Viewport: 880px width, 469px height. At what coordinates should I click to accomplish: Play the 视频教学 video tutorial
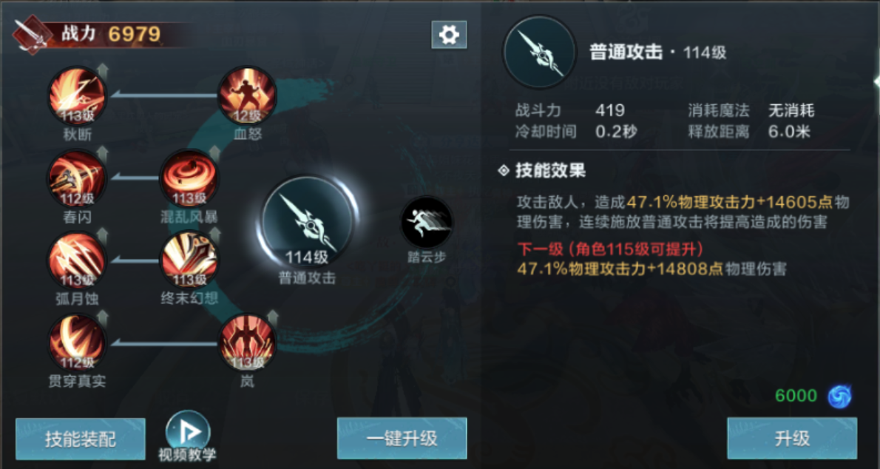tap(187, 436)
